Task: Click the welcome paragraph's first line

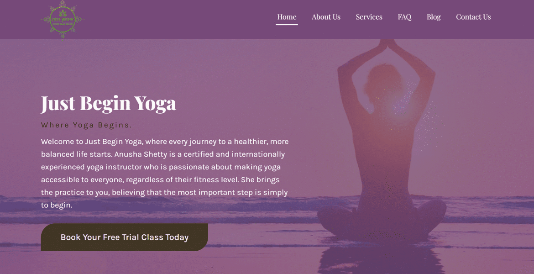Action: (x=164, y=142)
